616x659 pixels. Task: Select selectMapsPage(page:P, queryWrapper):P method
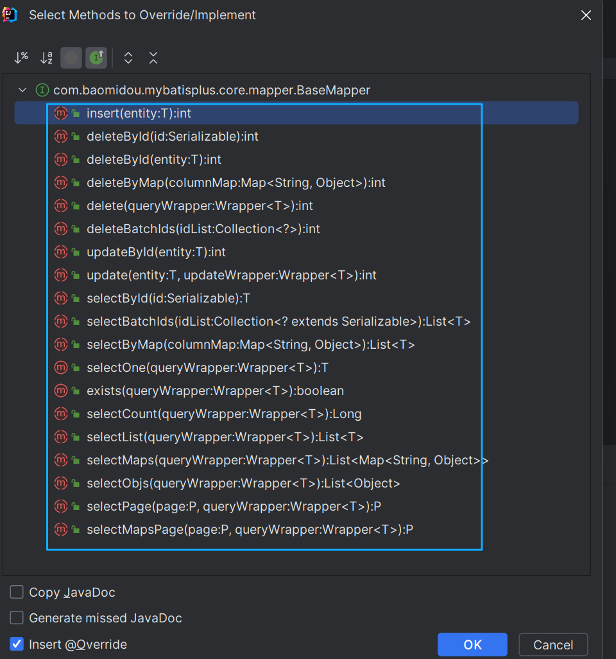point(296,529)
